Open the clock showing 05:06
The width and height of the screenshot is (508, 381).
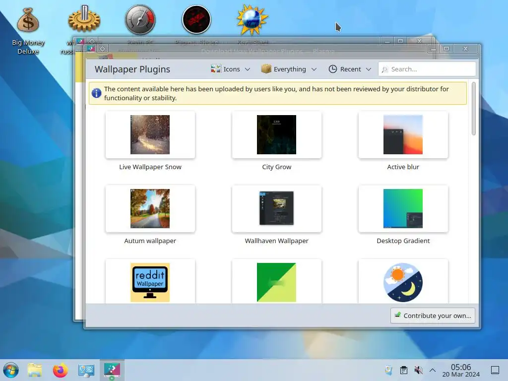tap(461, 370)
